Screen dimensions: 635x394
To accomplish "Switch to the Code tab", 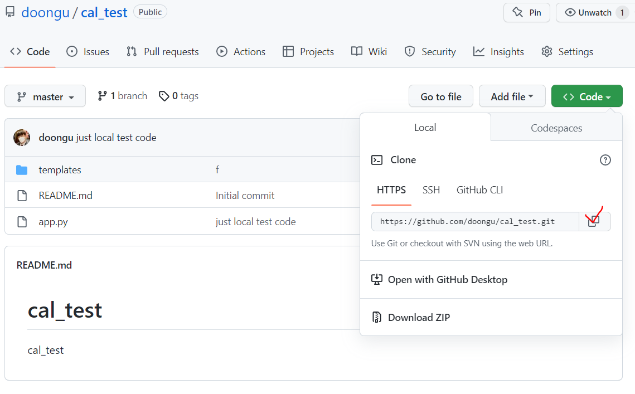I will tap(30, 52).
